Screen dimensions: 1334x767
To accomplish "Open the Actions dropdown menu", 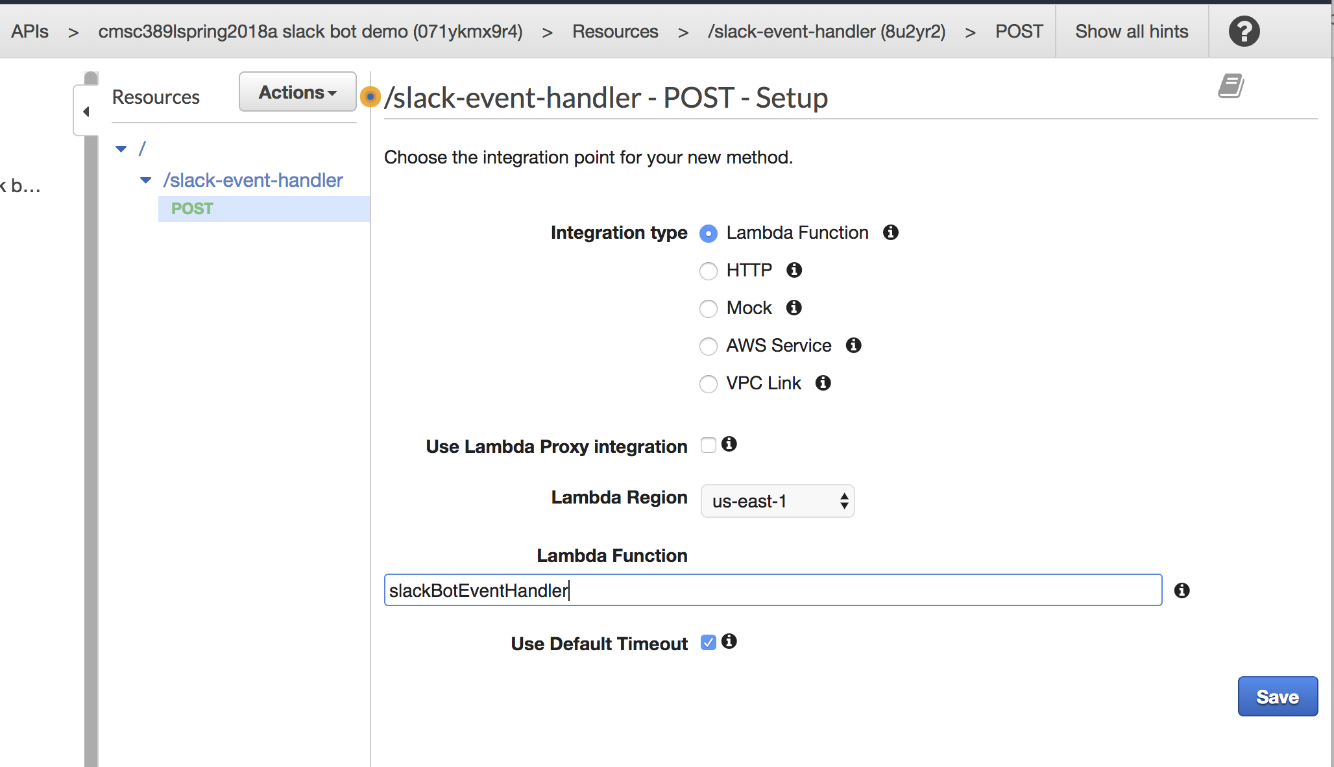I will click(x=298, y=92).
